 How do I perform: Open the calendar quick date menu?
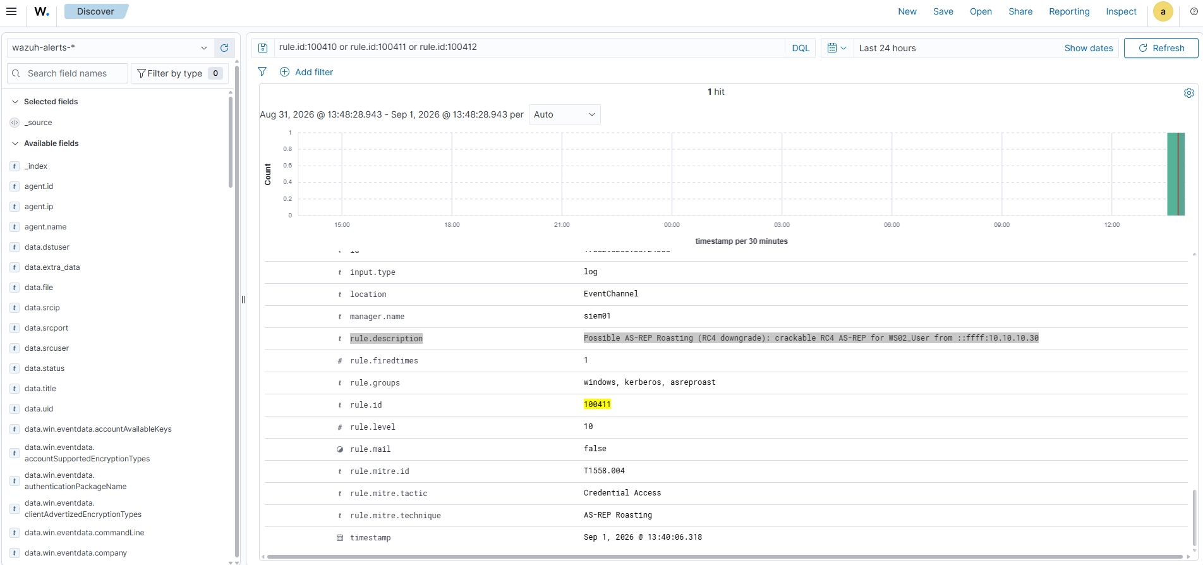click(837, 48)
